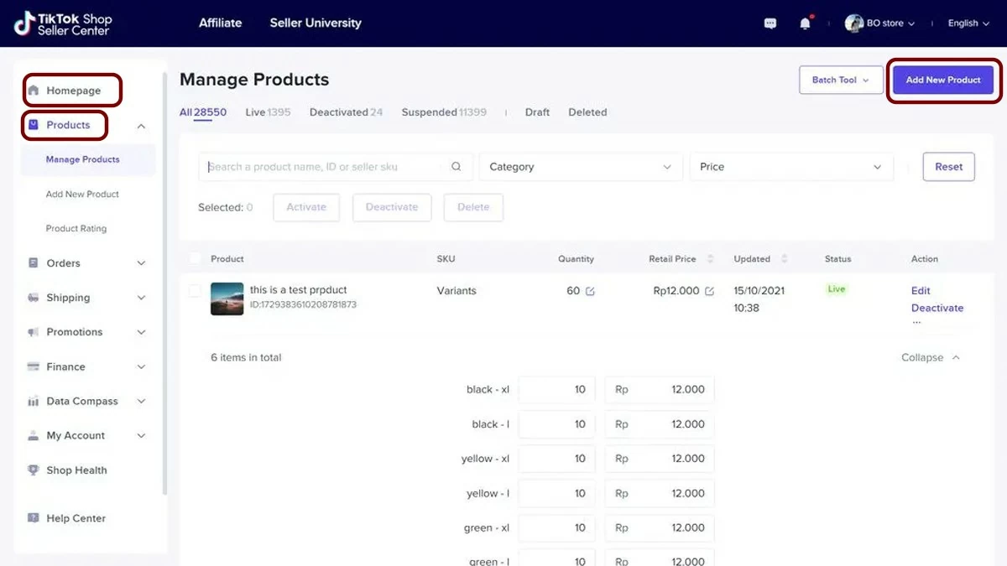Switch to the Deactivated products tab
This screenshot has width=1007, height=566.
(345, 112)
